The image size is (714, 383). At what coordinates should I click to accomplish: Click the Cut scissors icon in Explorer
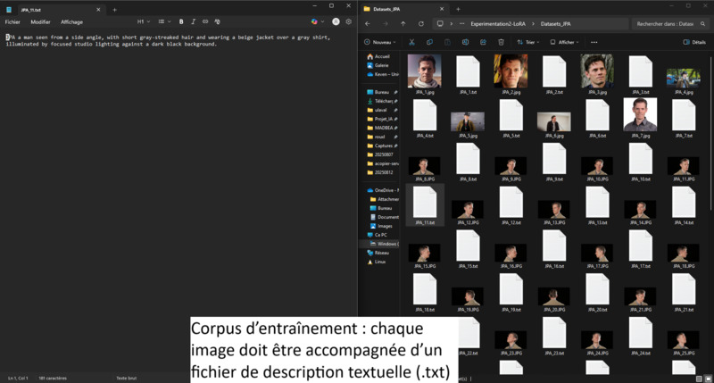tap(411, 42)
